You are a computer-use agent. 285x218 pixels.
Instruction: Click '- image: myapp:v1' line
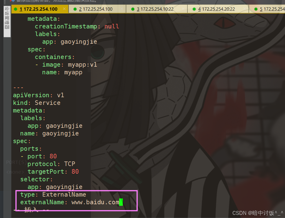66,65
